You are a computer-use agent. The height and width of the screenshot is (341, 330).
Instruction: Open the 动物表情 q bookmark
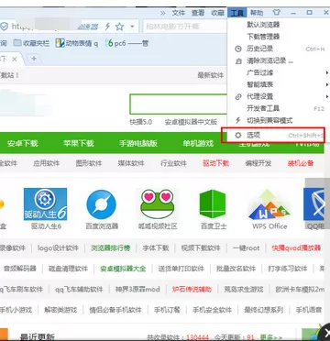tap(77, 43)
